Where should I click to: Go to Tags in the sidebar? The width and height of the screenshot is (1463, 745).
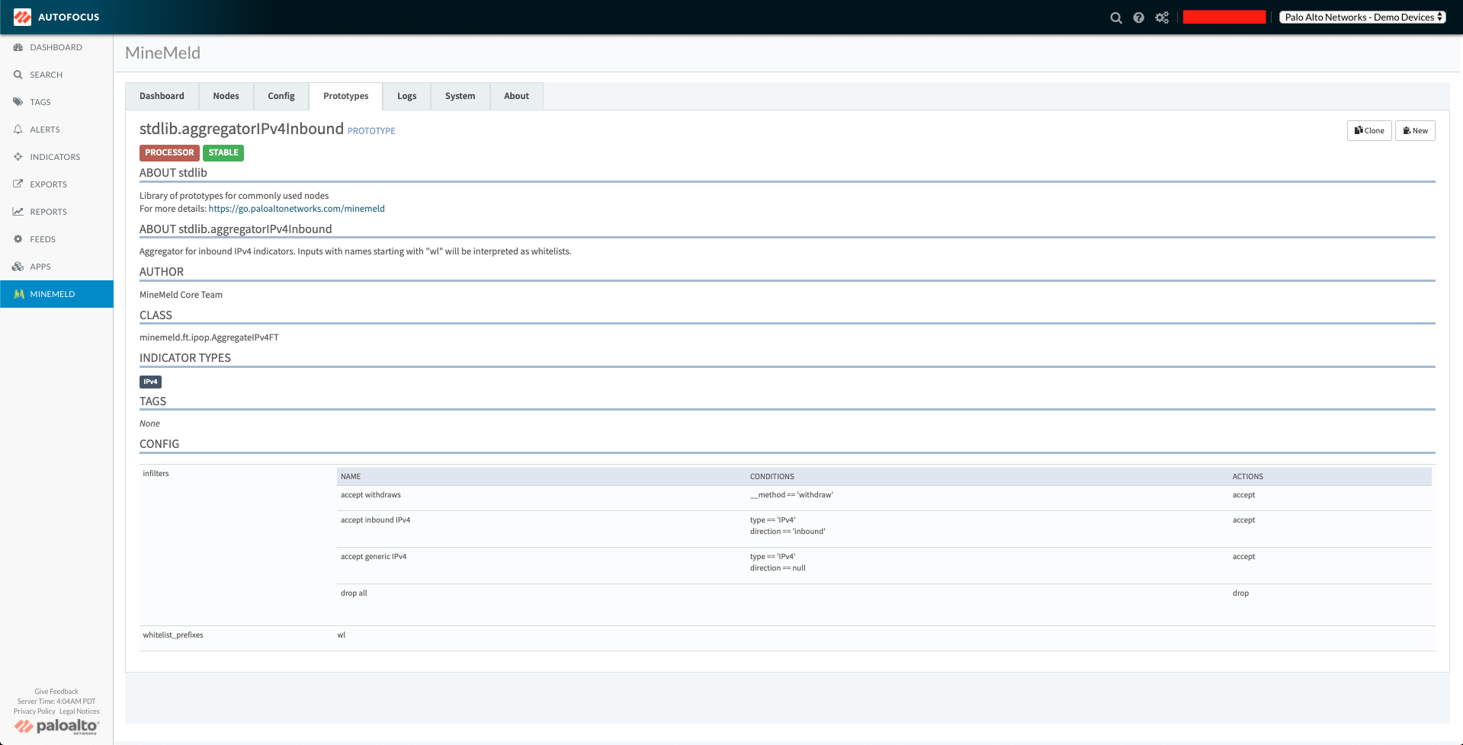click(40, 102)
